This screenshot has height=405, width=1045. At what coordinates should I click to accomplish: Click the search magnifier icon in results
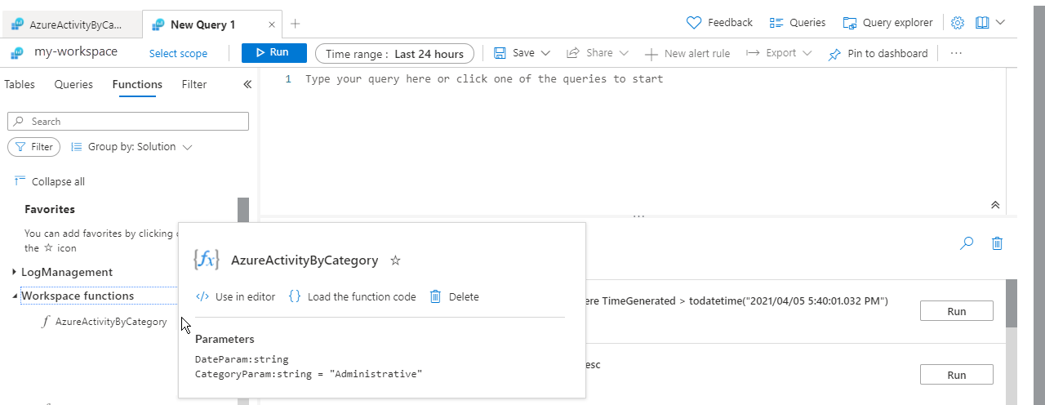click(x=967, y=243)
